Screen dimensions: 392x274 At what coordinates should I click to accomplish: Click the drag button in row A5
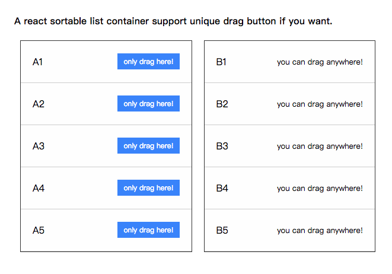pyautogui.click(x=148, y=230)
